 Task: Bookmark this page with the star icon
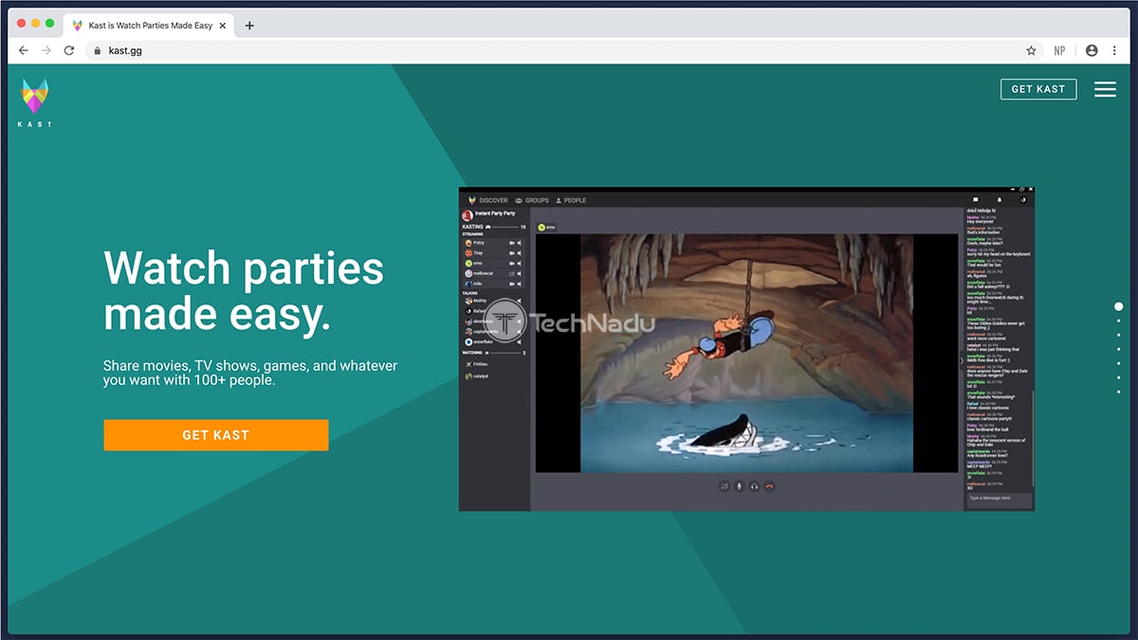point(1031,50)
